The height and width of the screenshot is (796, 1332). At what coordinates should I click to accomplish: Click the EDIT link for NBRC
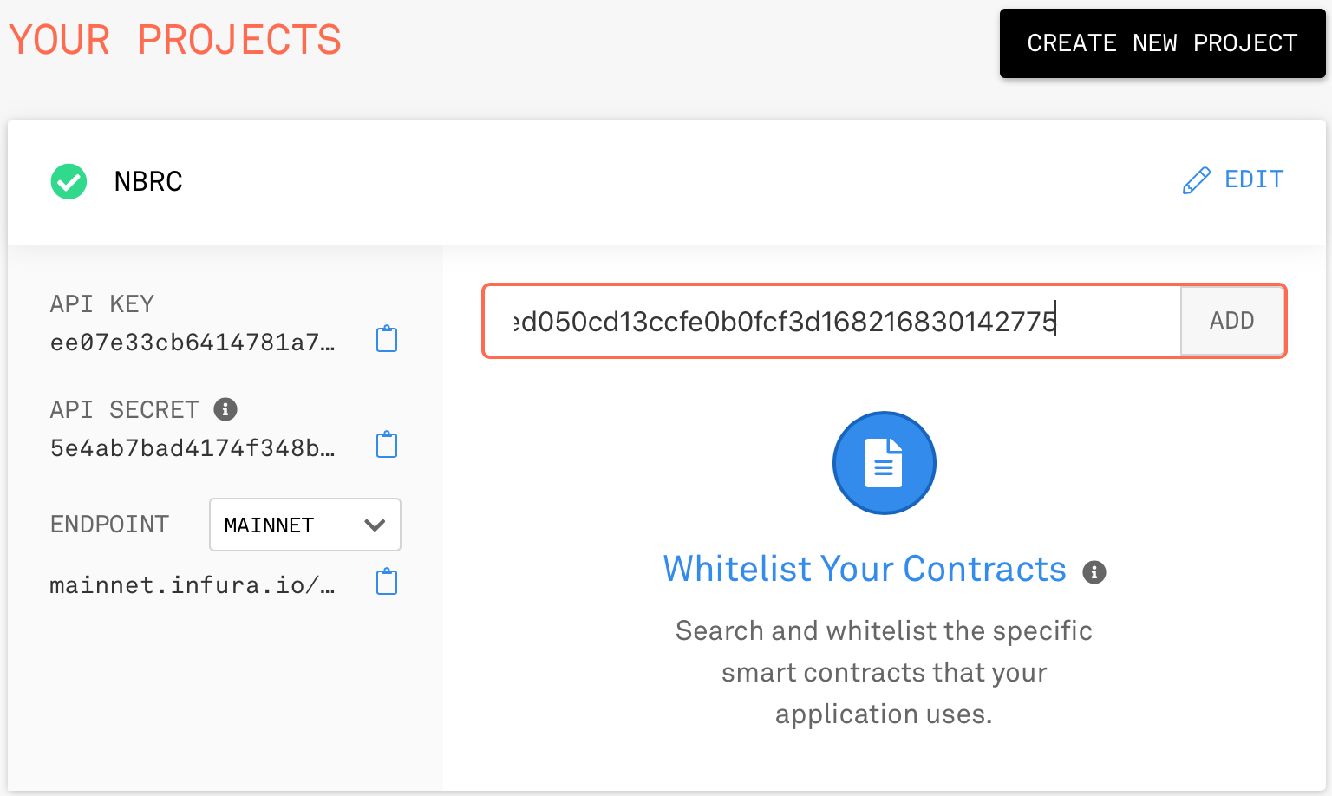point(1254,179)
